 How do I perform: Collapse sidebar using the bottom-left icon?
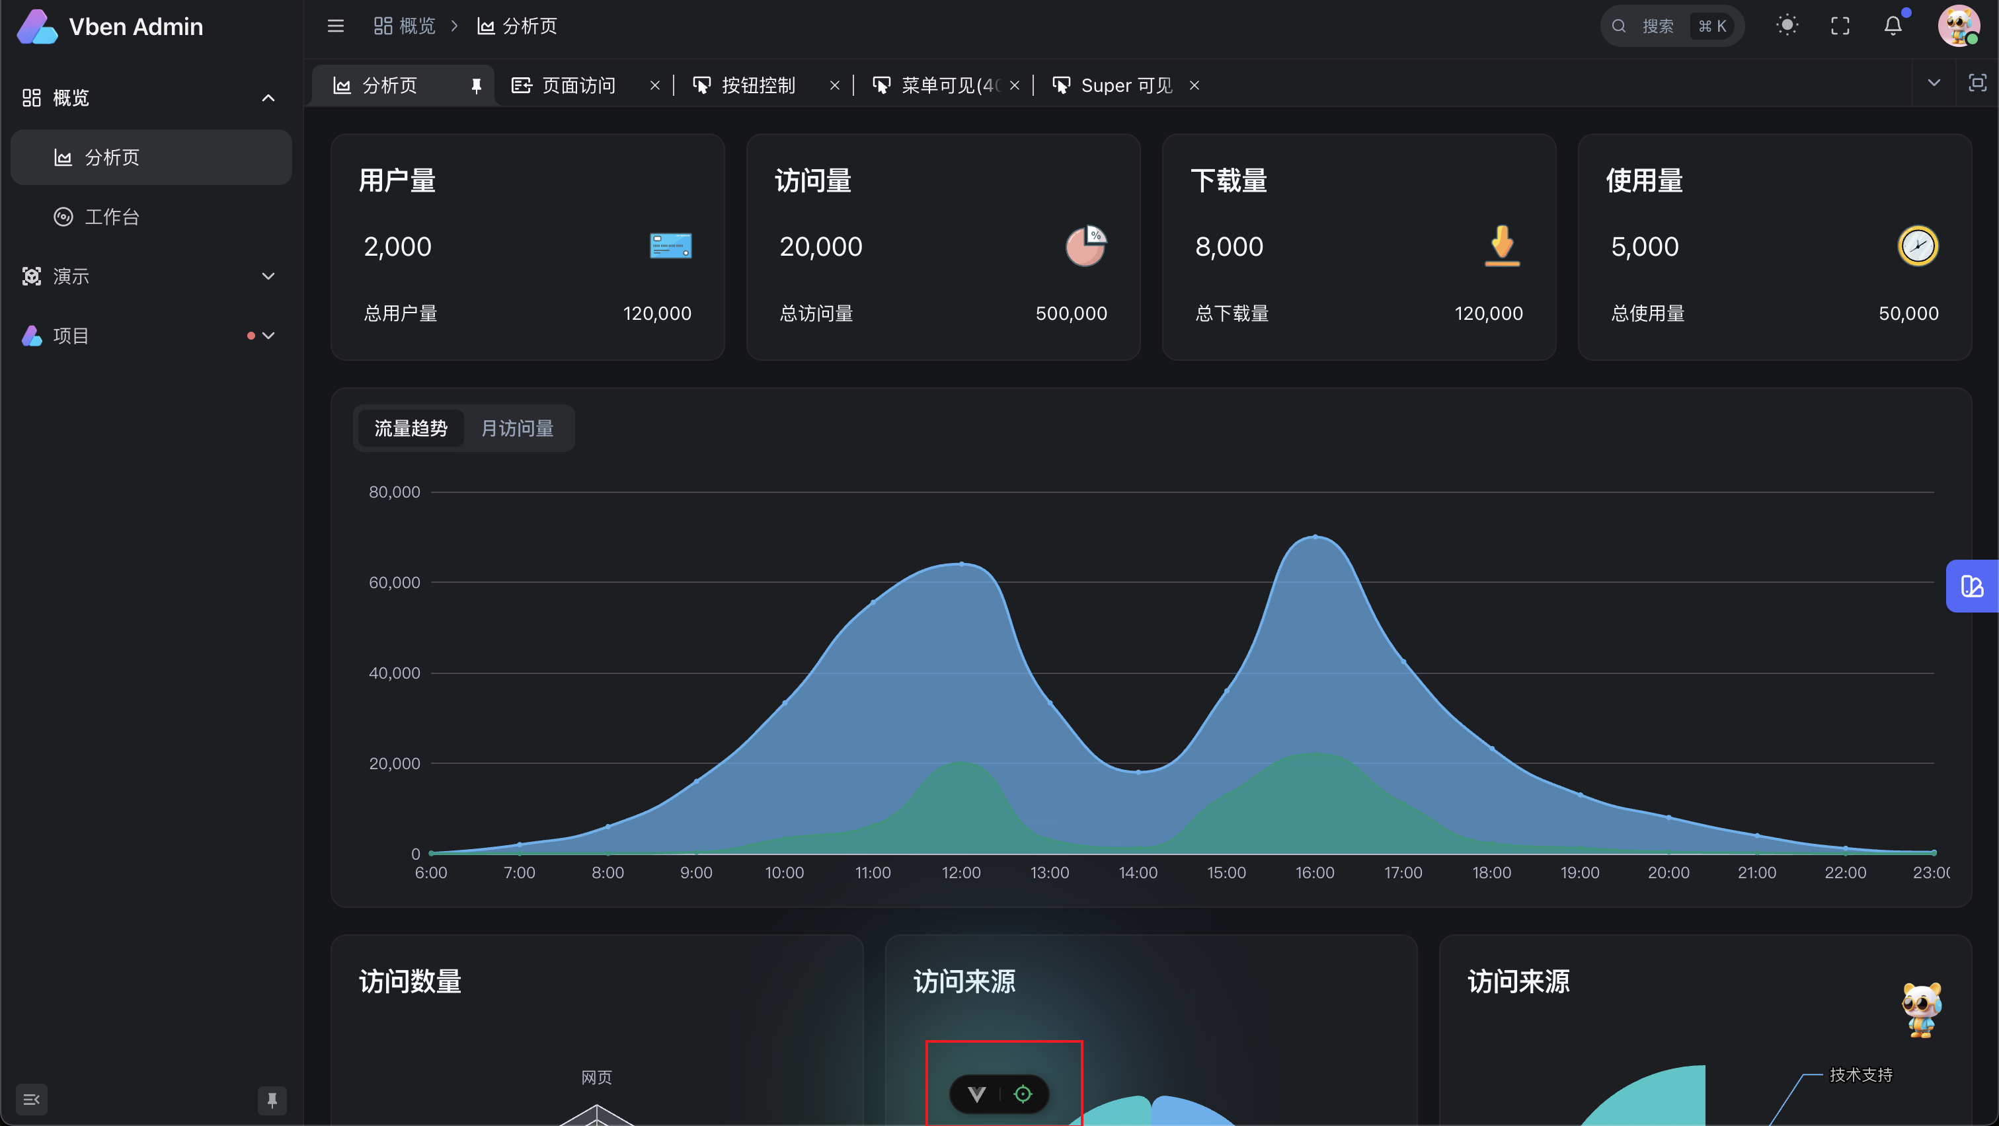coord(32,1099)
